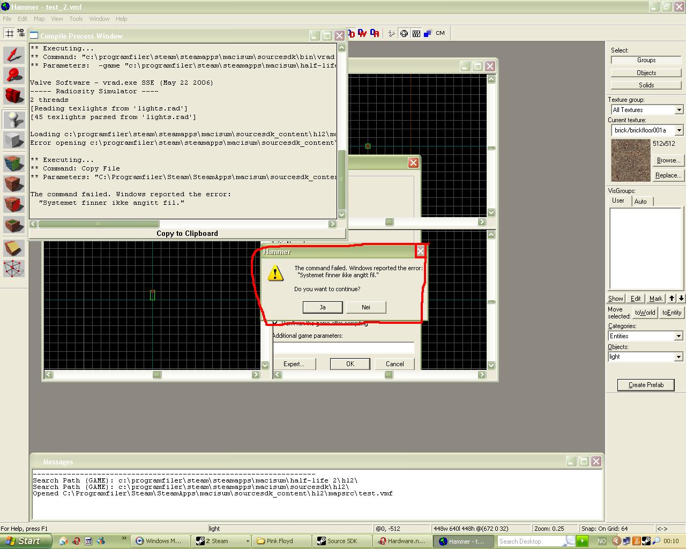Click Ja in the Hammer error dialog
The image size is (686, 549).
point(323,307)
